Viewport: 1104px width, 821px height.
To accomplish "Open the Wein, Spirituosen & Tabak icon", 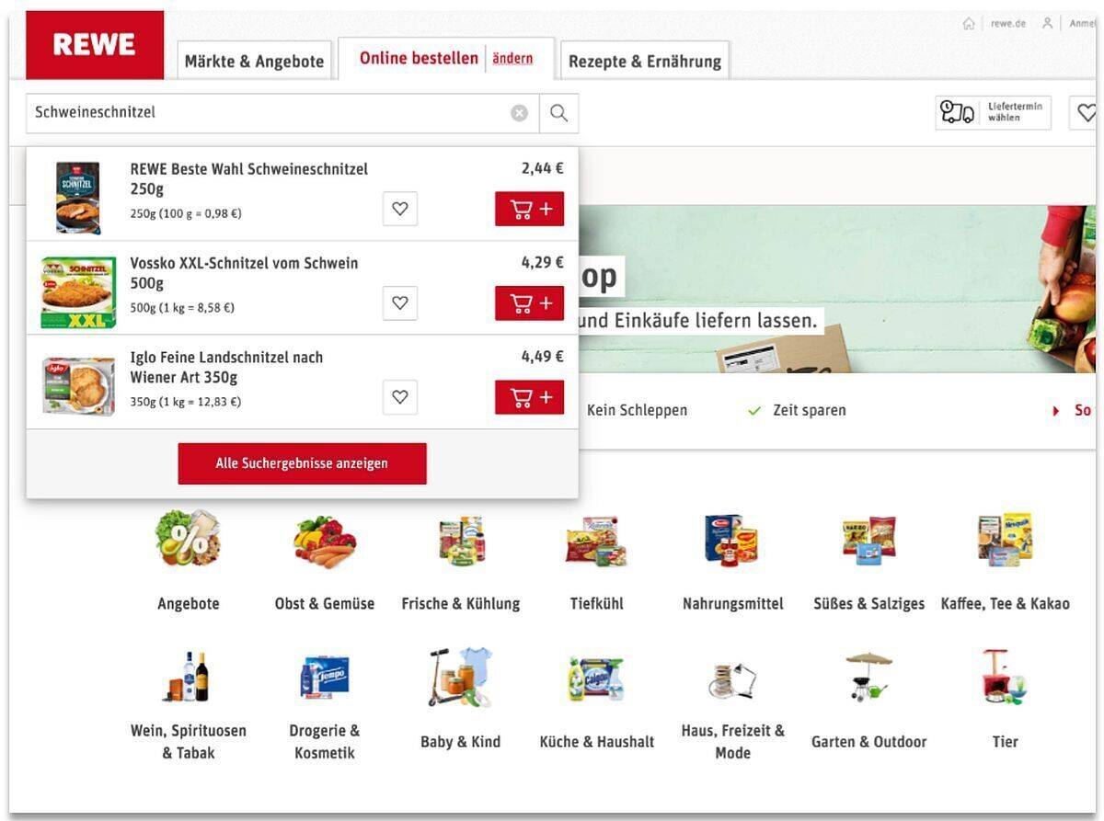I will click(x=188, y=678).
